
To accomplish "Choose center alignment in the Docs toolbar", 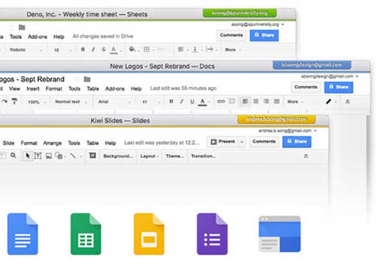I will (255, 101).
